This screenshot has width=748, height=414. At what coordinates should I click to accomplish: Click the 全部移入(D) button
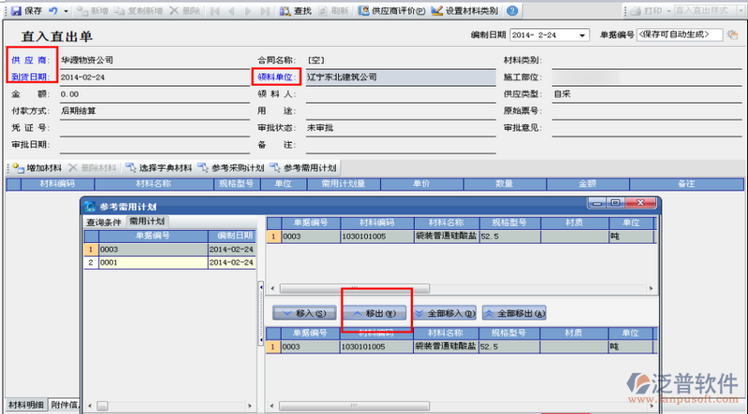445,313
